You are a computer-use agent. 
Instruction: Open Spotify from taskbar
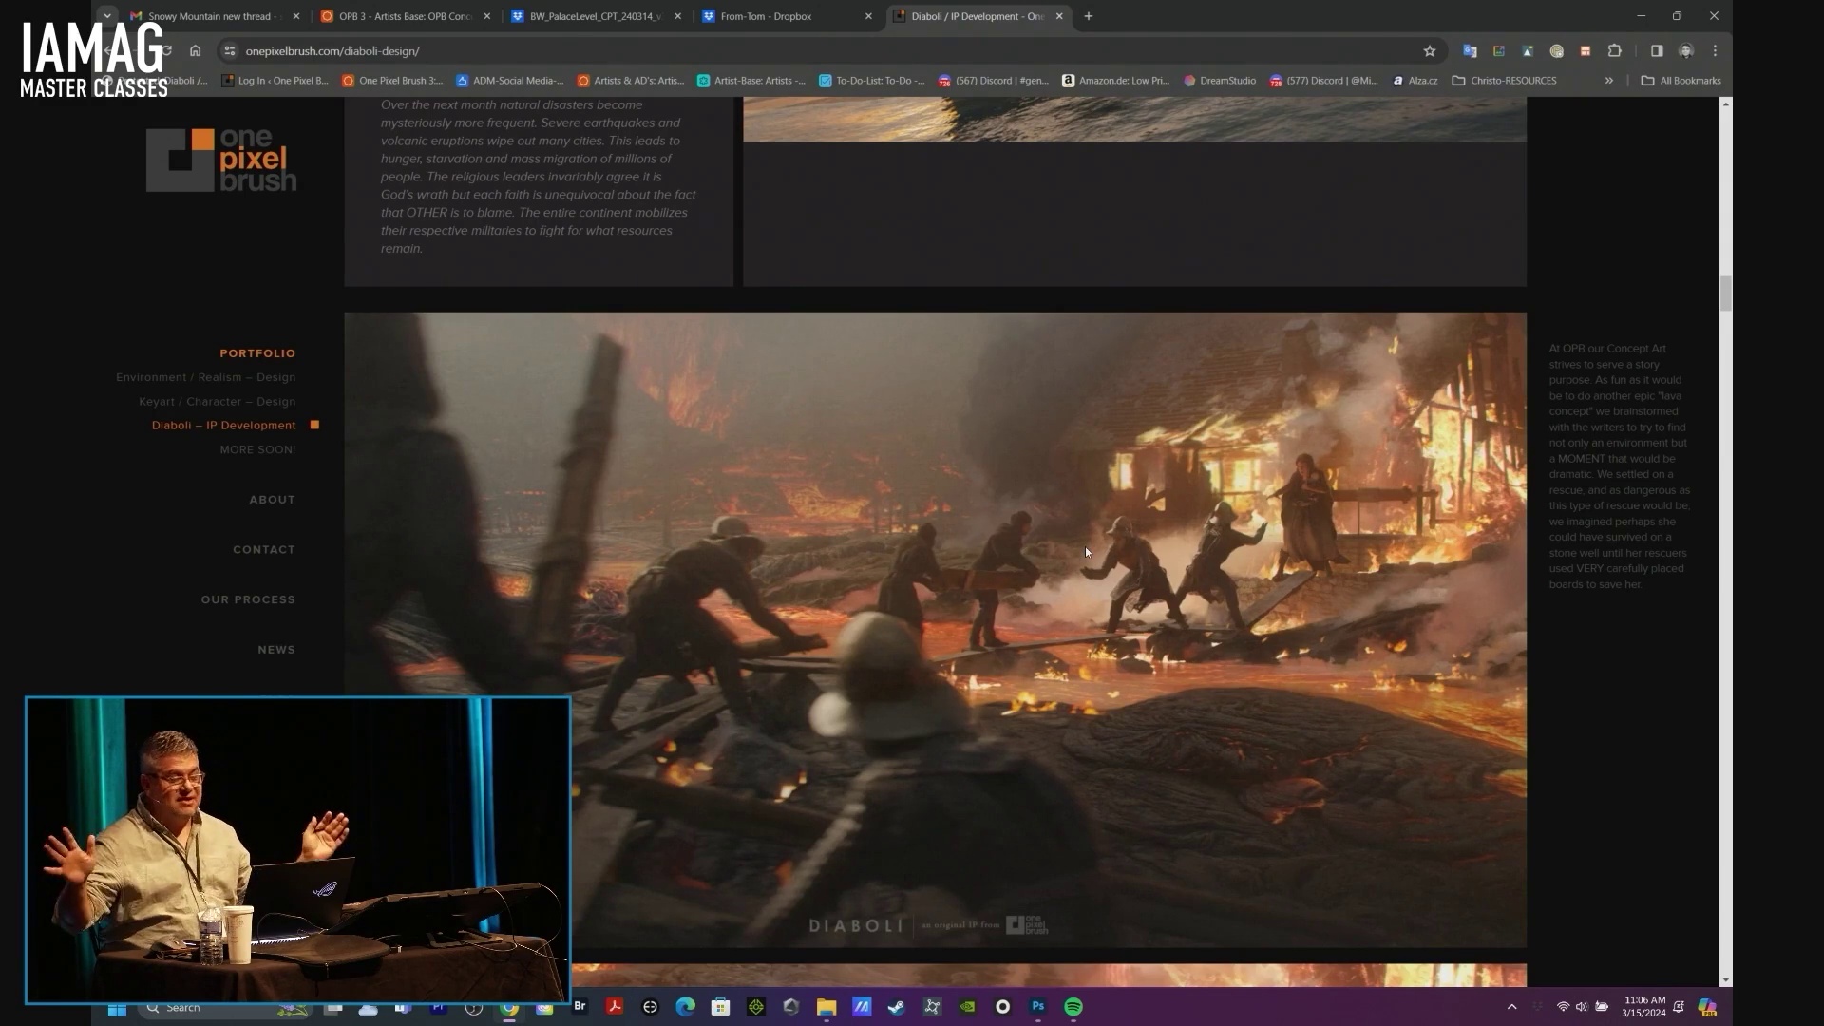1073,1007
